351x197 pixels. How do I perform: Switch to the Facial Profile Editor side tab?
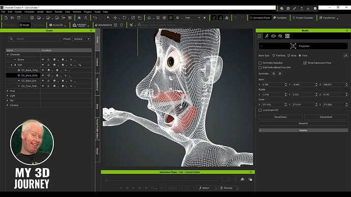97,128
